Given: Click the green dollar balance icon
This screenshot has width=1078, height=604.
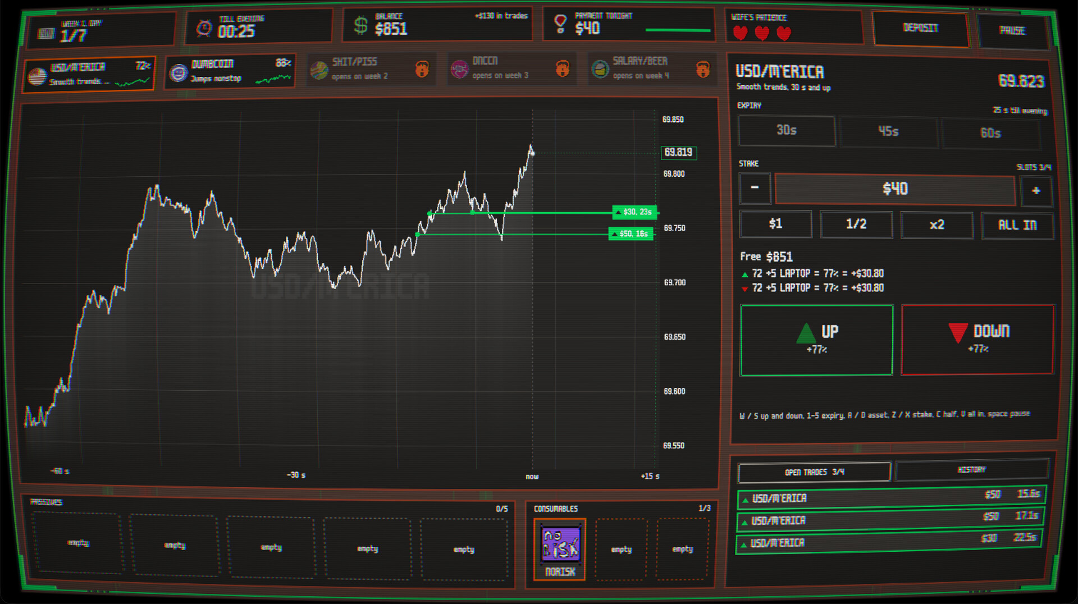Looking at the screenshot, I should point(360,25).
